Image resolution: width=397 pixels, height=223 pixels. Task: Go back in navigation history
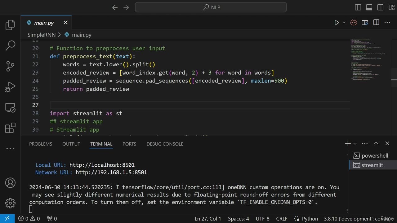click(115, 7)
